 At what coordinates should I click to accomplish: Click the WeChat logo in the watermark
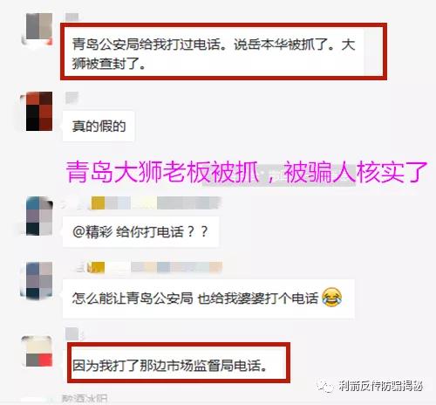(x=325, y=387)
